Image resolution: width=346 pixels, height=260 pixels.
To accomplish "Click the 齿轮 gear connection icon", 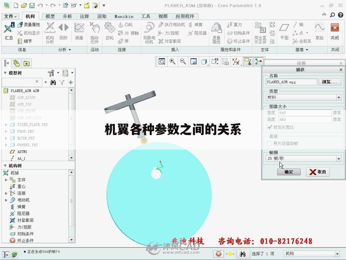I will point(110,31).
